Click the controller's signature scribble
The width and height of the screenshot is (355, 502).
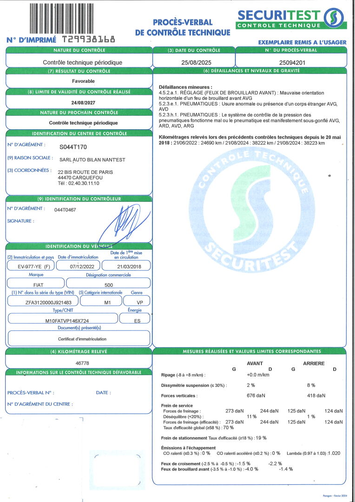coord(123,225)
